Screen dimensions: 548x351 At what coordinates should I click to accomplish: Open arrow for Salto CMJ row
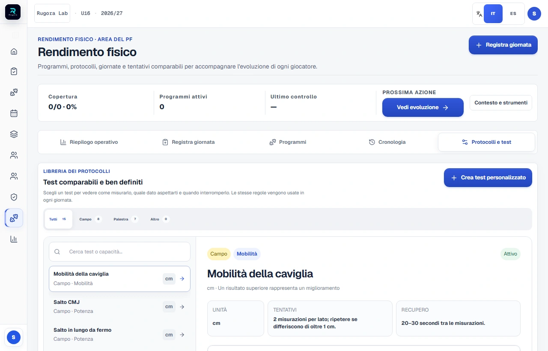182,306
